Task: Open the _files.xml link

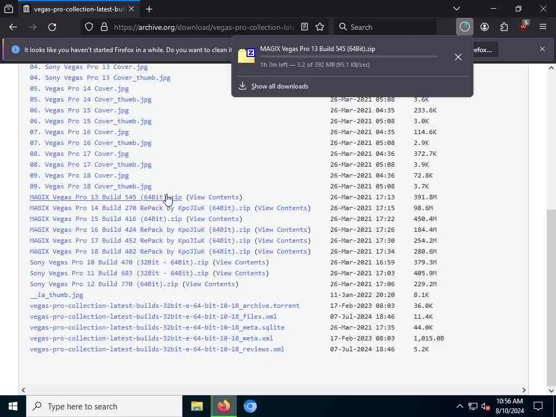Action: click(x=153, y=317)
